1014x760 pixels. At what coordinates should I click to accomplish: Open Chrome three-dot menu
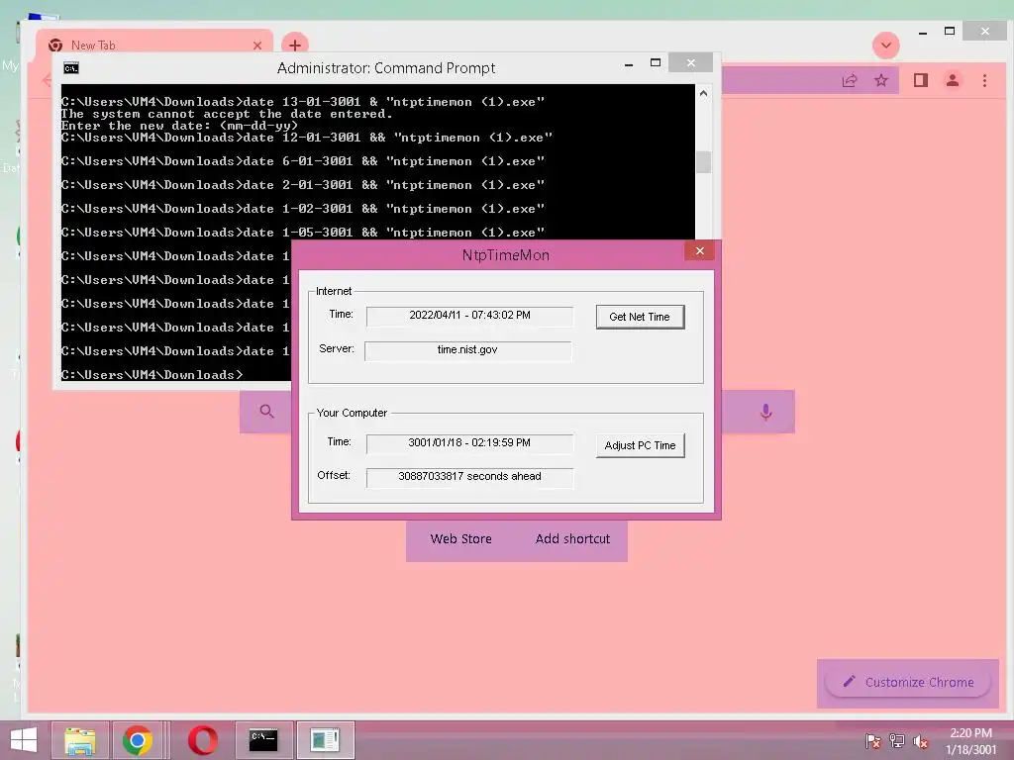(984, 81)
